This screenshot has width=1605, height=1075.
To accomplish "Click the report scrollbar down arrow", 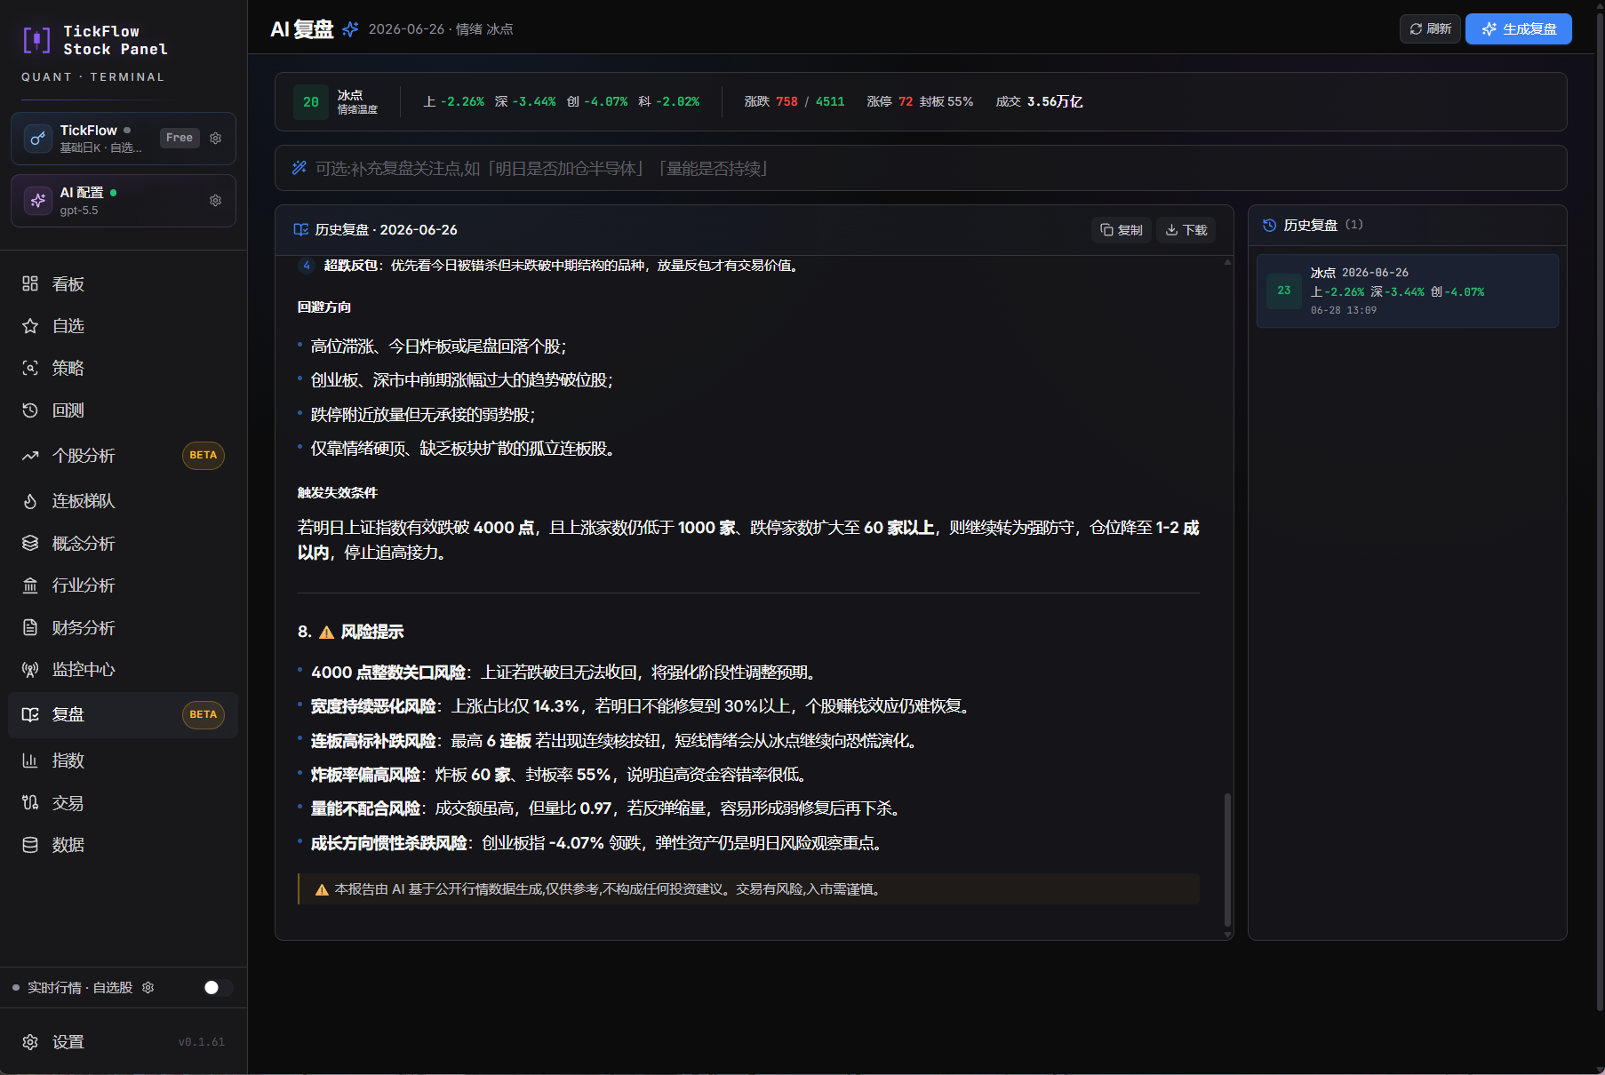I will point(1228,935).
